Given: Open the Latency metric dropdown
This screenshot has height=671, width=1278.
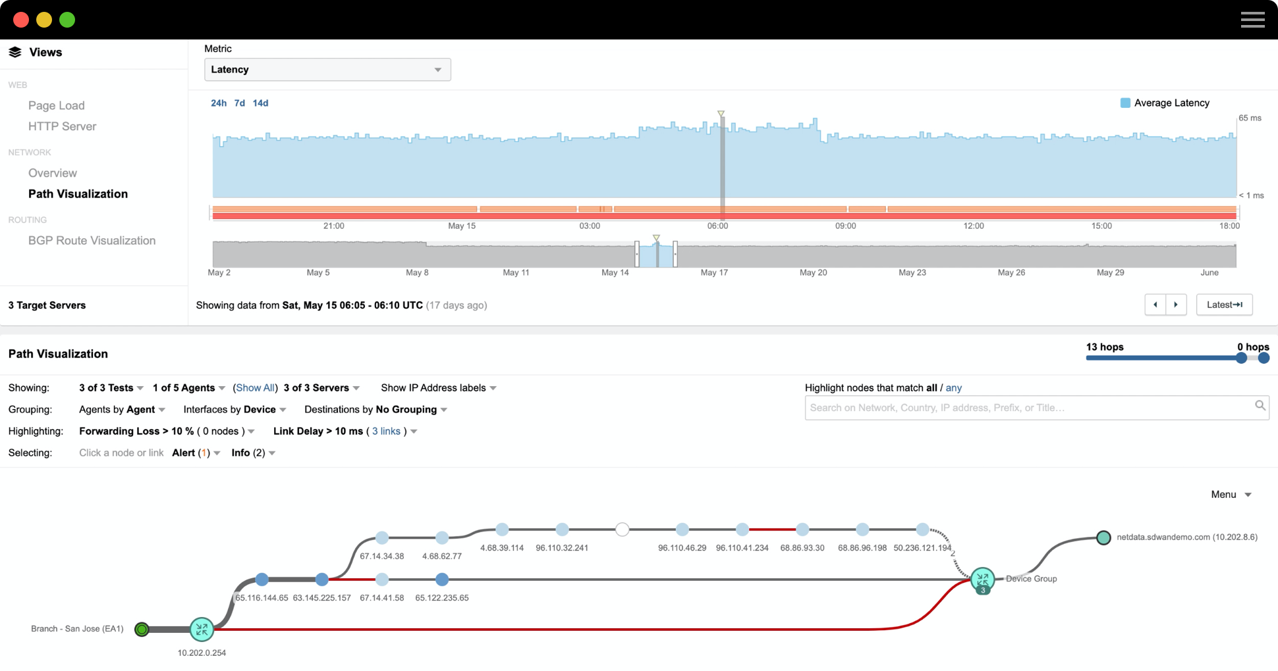Looking at the screenshot, I should [x=327, y=70].
